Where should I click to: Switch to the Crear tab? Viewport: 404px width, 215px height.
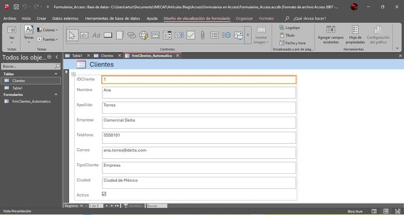point(41,18)
